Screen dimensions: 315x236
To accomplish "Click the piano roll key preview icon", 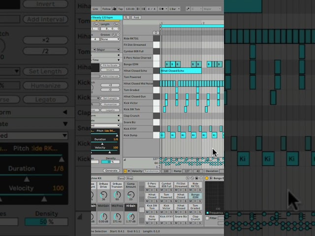I will (156, 33).
